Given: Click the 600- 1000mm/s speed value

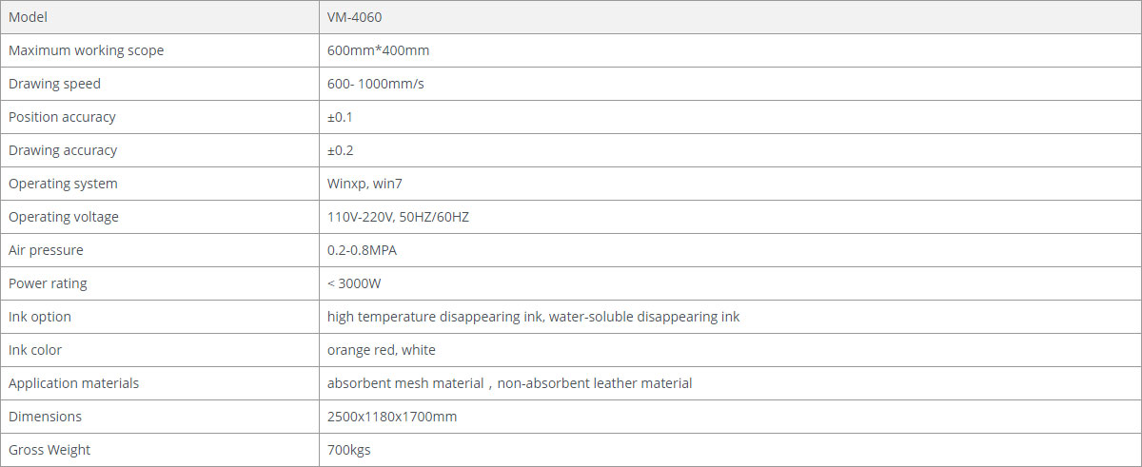Looking at the screenshot, I should point(376,84).
